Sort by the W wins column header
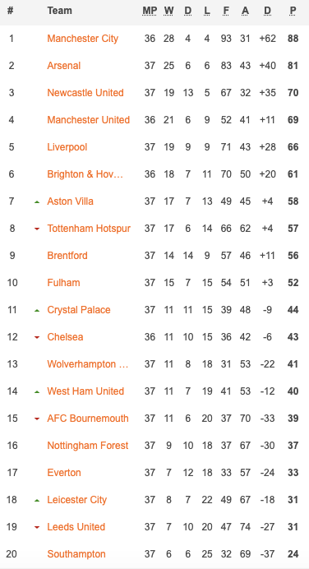Image resolution: width=309 pixels, height=569 pixels. (x=168, y=11)
